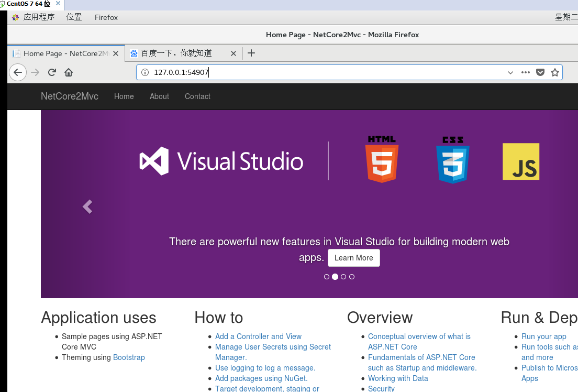
Task: Bookmark this page with star icon
Action: [555, 72]
